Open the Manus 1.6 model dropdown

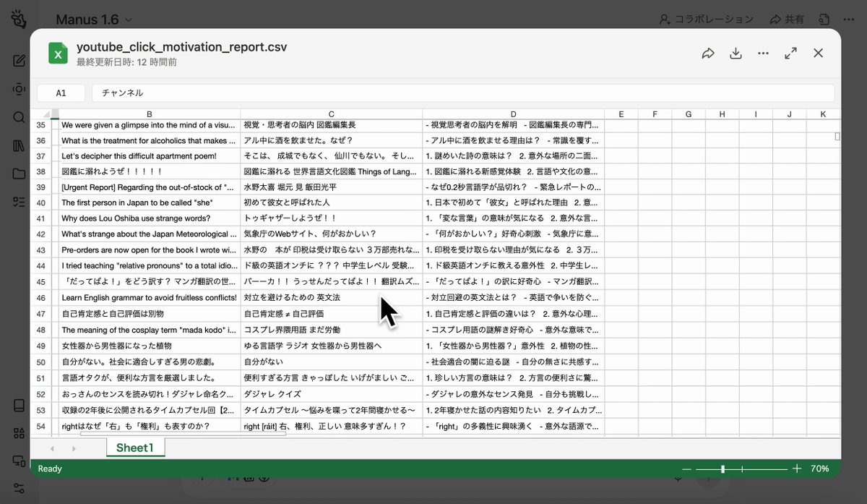[x=94, y=20]
